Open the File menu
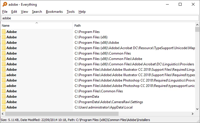 point(5,12)
